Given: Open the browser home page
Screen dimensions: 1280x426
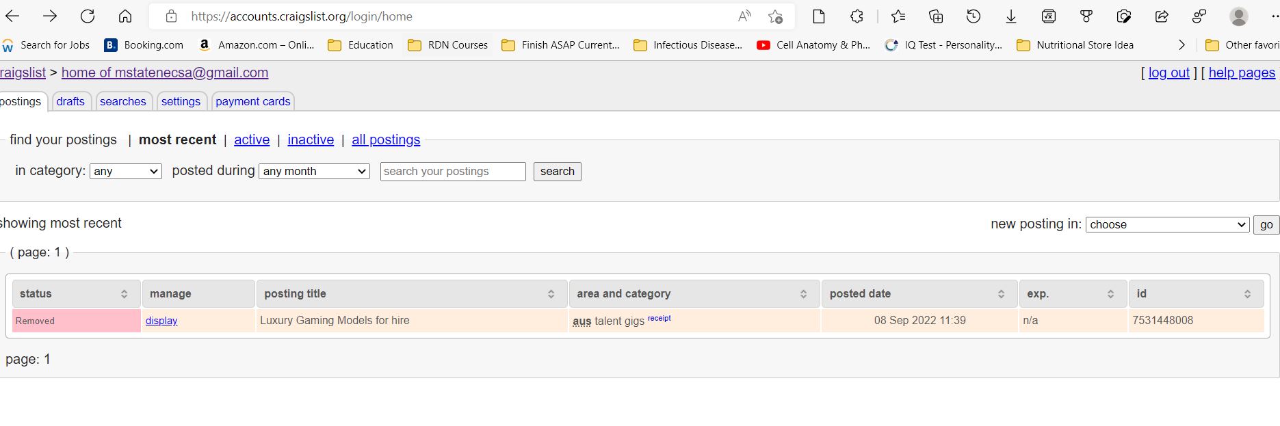Looking at the screenshot, I should pos(125,16).
